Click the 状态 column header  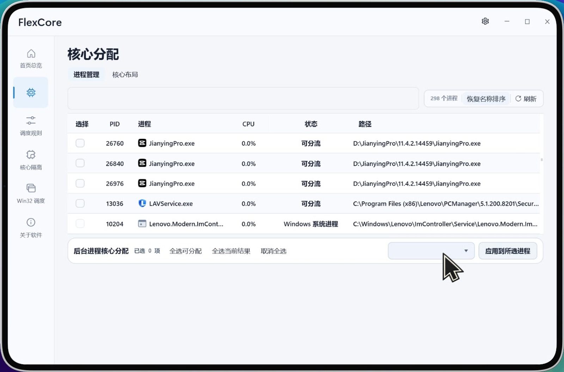311,124
